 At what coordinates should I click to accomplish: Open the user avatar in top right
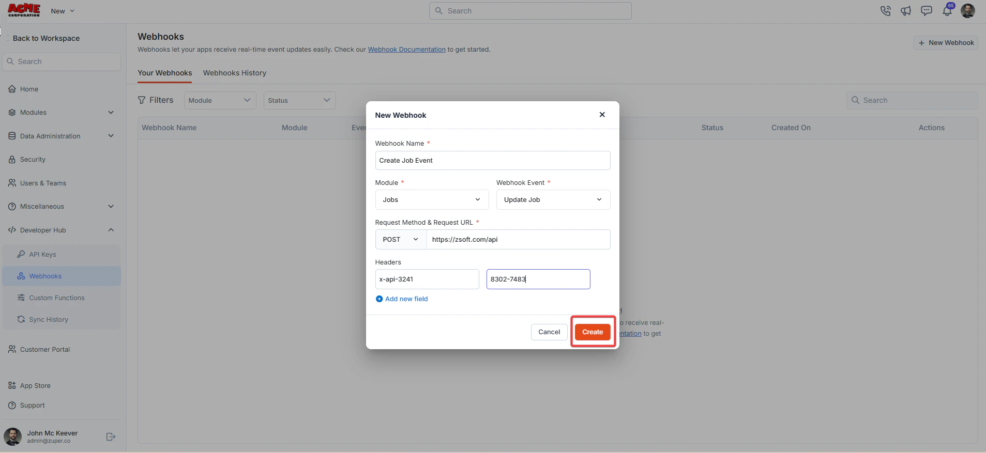[x=968, y=11]
